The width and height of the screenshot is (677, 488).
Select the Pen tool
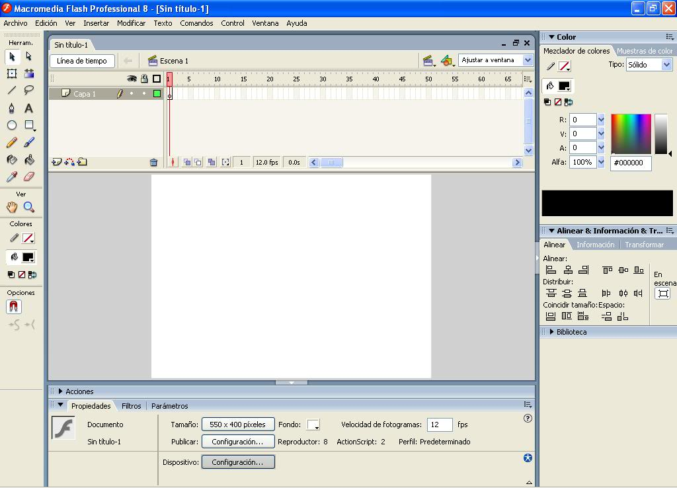tap(12, 108)
